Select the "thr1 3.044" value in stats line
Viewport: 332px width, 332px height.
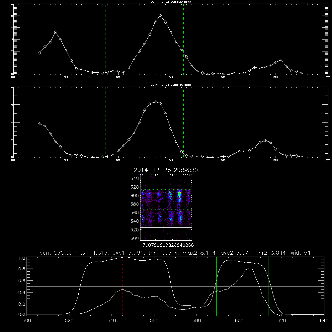tap(163, 253)
